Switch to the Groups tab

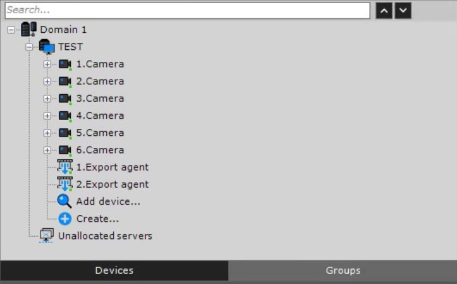tap(343, 271)
